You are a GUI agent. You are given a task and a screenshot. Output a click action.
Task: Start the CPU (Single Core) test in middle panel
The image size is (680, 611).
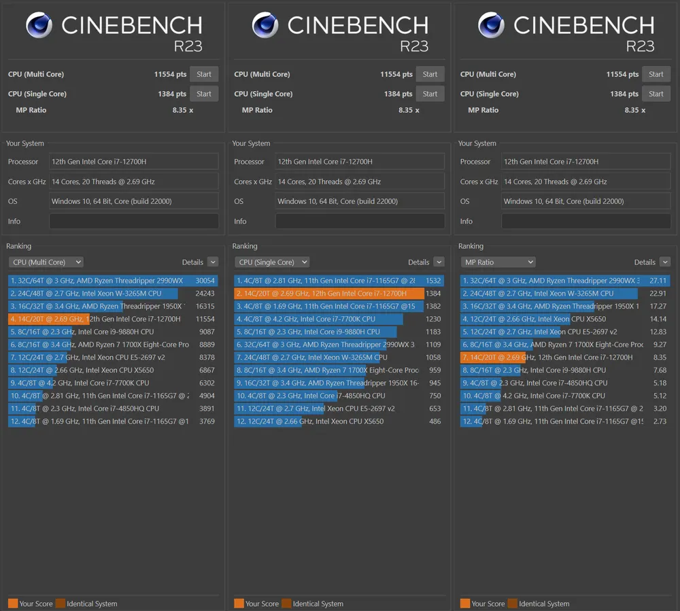pos(430,94)
